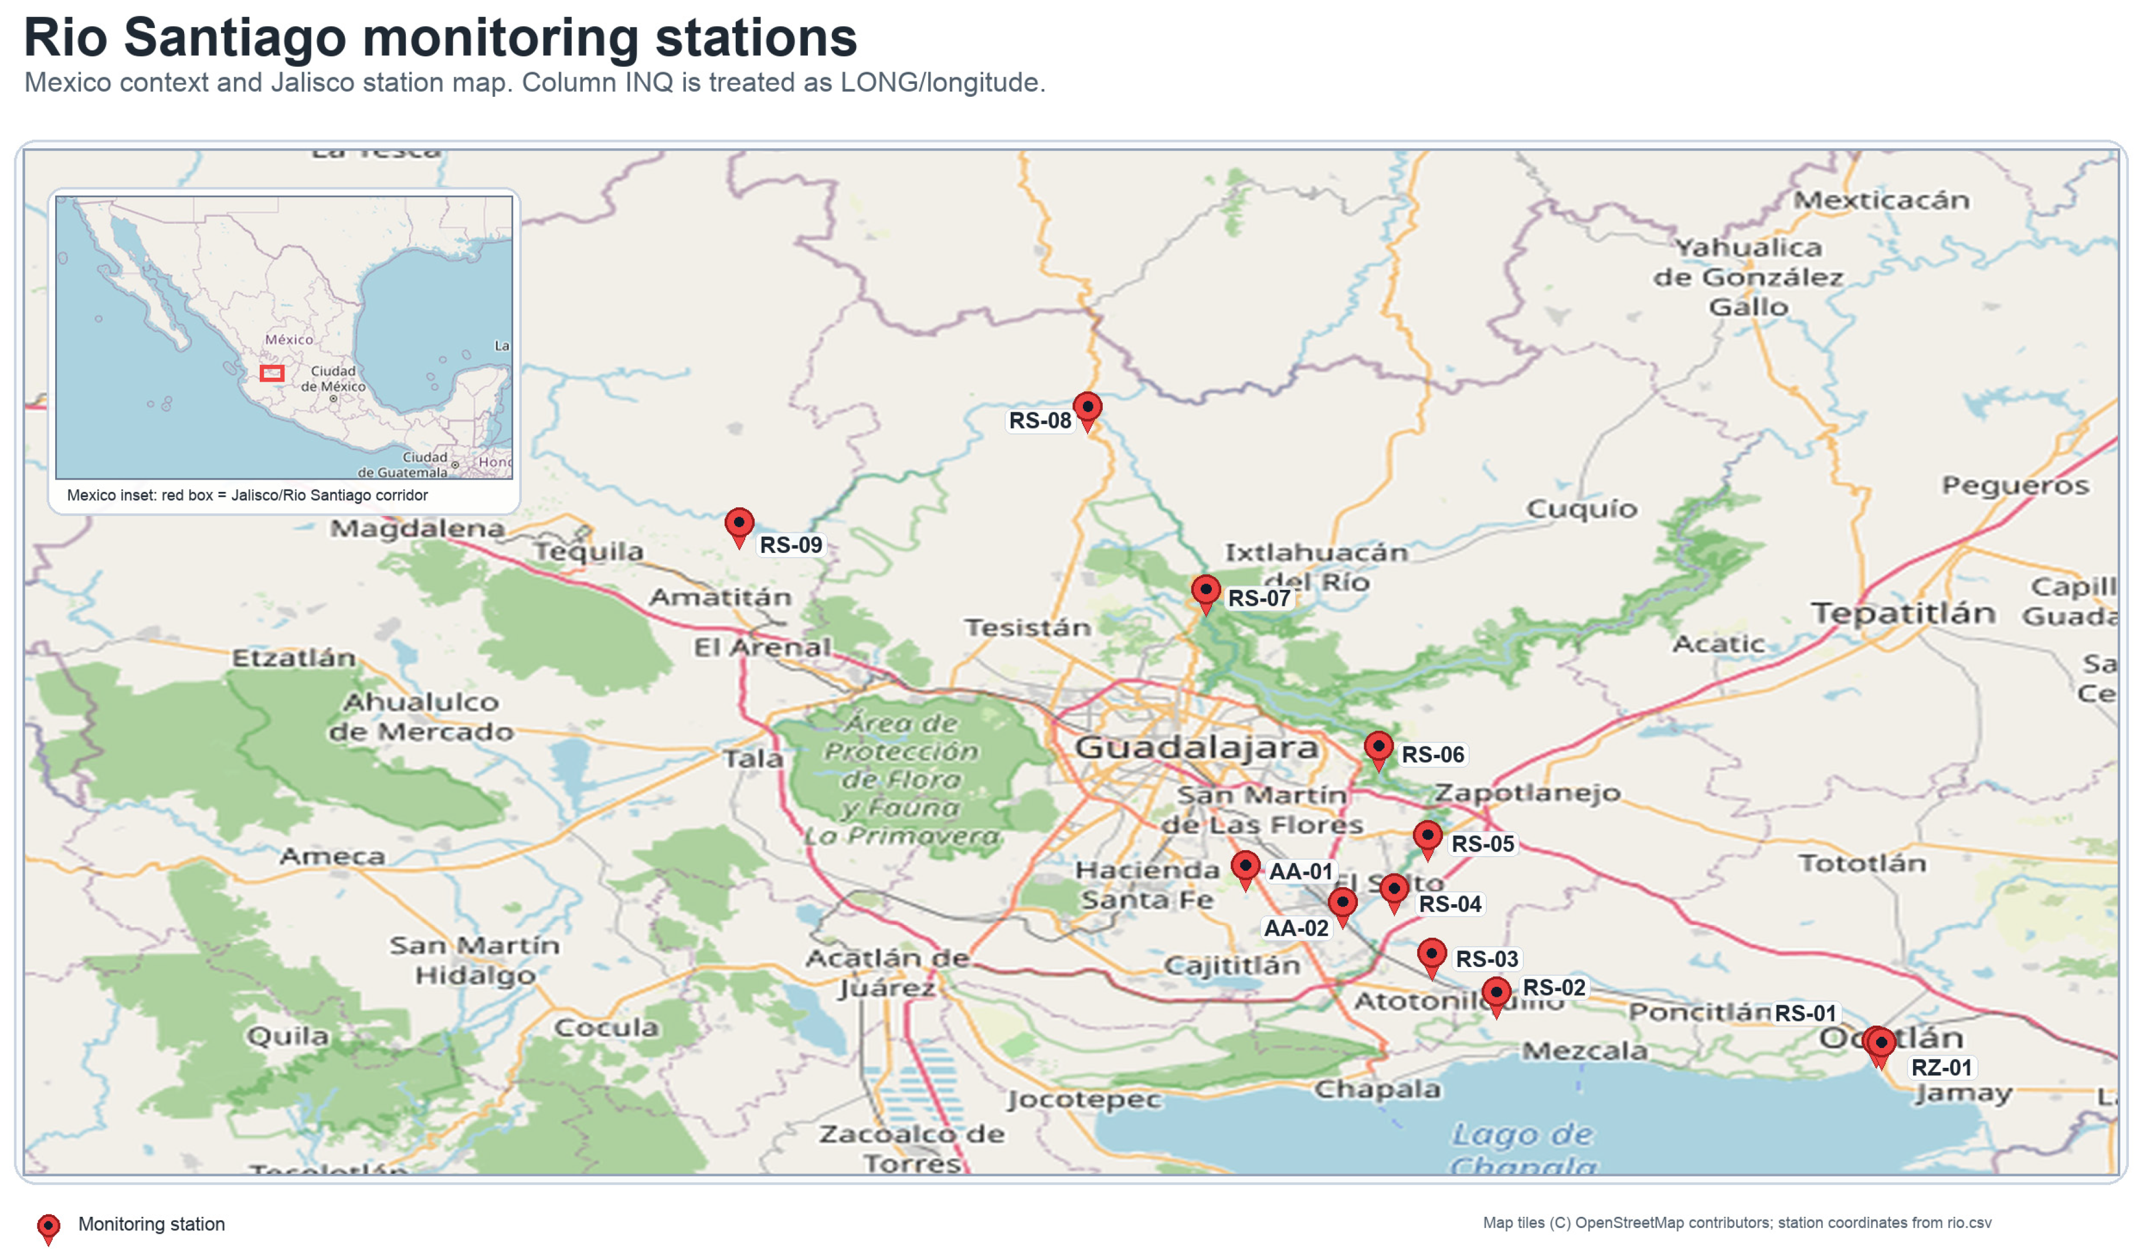Click the Tala town label
The image size is (2140, 1259).
pyautogui.click(x=752, y=758)
